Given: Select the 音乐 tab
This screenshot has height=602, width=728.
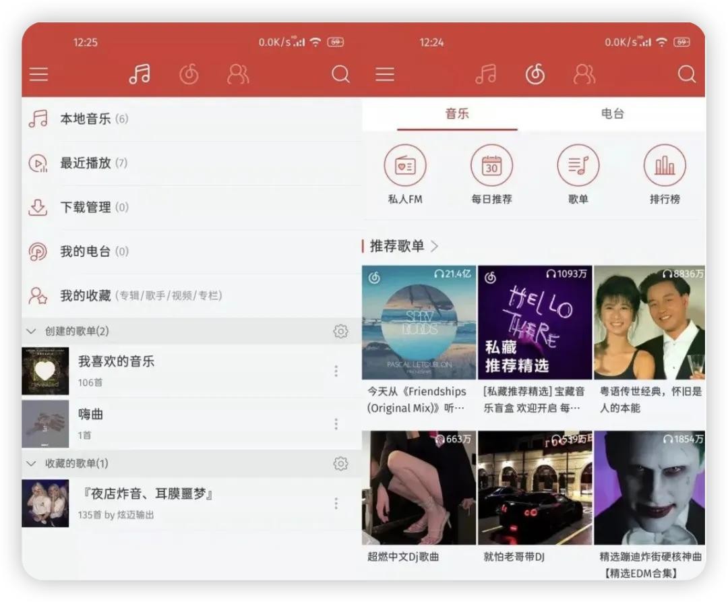Looking at the screenshot, I should [x=456, y=114].
